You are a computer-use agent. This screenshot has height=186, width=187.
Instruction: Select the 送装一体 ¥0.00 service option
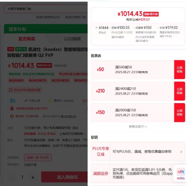pos(38,157)
